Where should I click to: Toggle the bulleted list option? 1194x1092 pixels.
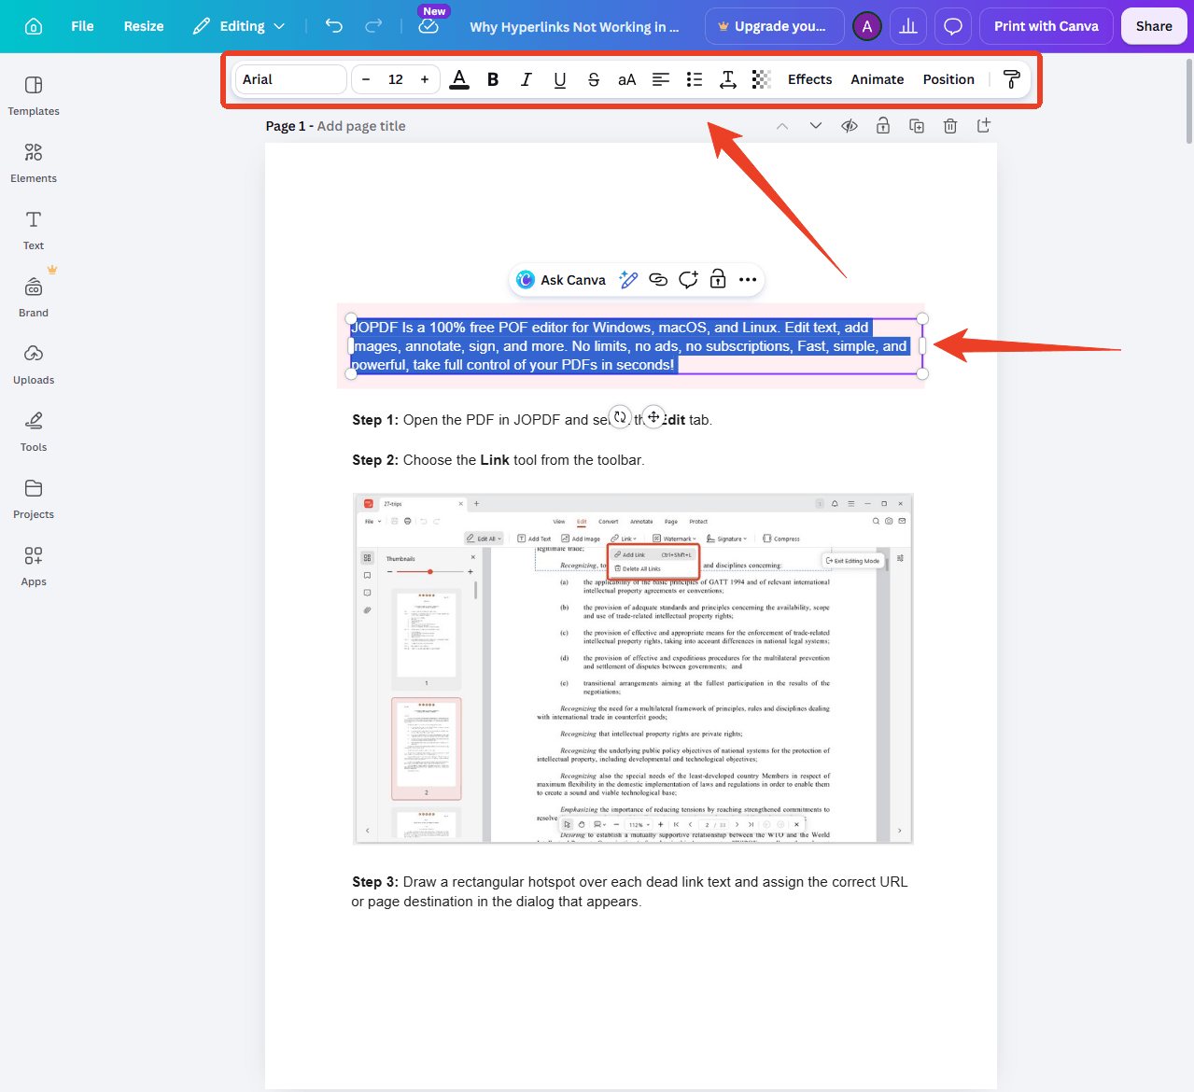click(x=695, y=79)
